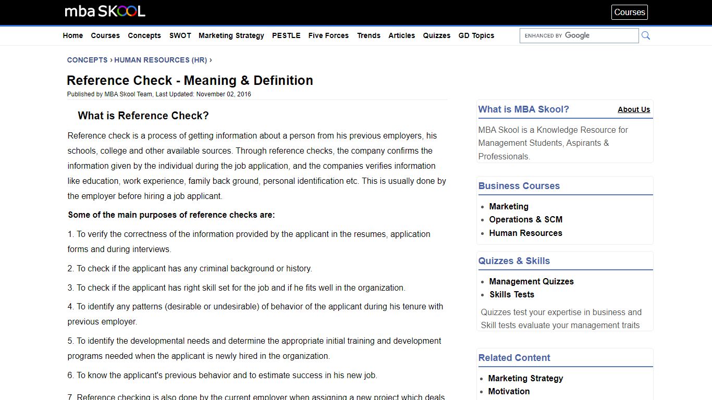The width and height of the screenshot is (712, 400).
Task: Open Management Quizzes link
Action: [531, 281]
